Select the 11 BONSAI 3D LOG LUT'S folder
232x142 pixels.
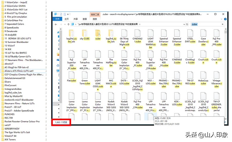point(16,38)
